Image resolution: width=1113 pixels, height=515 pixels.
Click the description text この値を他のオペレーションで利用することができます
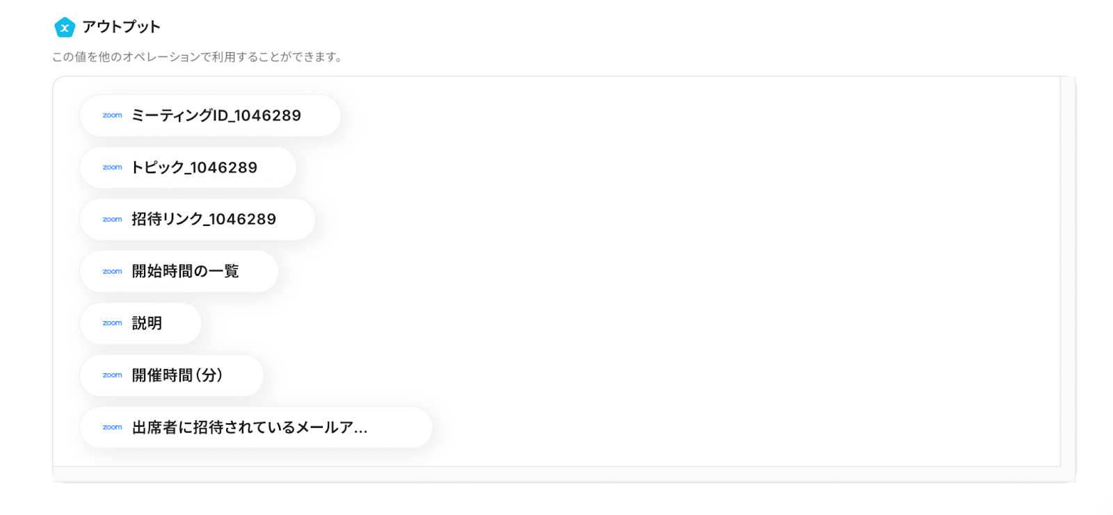pos(198,57)
